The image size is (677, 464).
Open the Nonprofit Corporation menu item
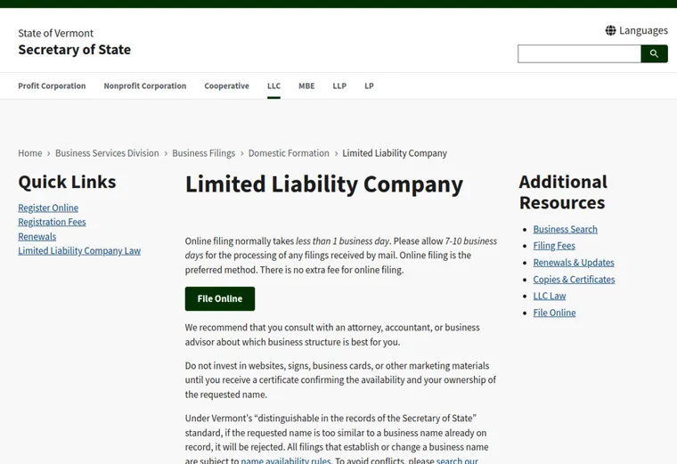coord(145,85)
